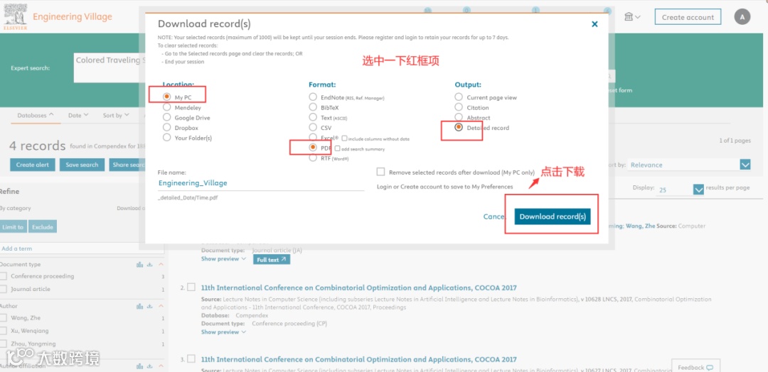The width and height of the screenshot is (768, 372).
Task: Select Current page view output
Action: [459, 97]
